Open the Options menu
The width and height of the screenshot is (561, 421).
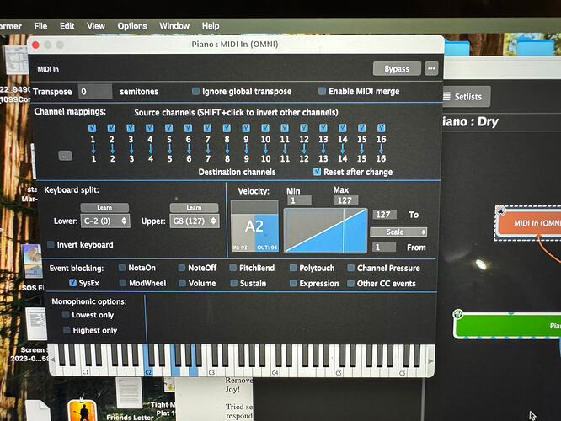tap(132, 26)
